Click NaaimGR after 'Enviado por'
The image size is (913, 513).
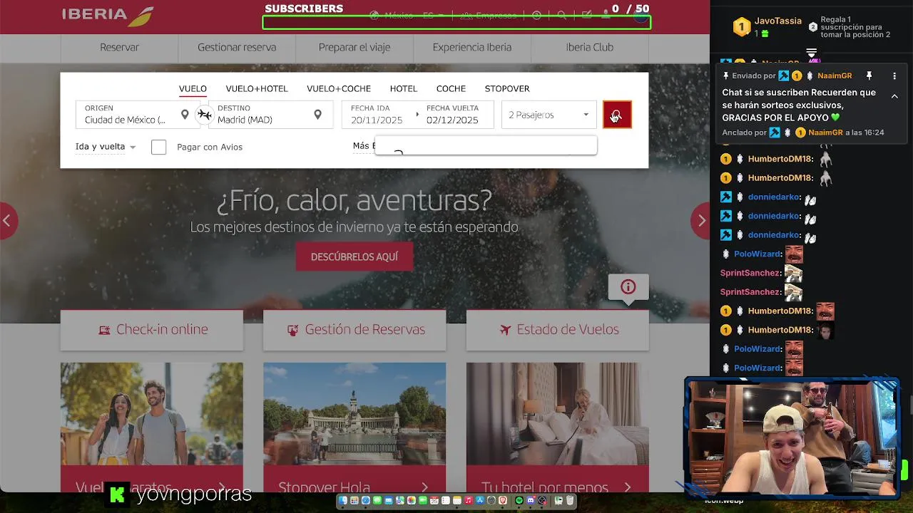(835, 76)
